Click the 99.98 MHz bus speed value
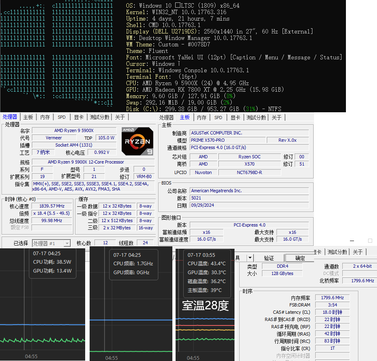Image resolution: width=377 pixels, height=361 pixels. tap(52, 220)
